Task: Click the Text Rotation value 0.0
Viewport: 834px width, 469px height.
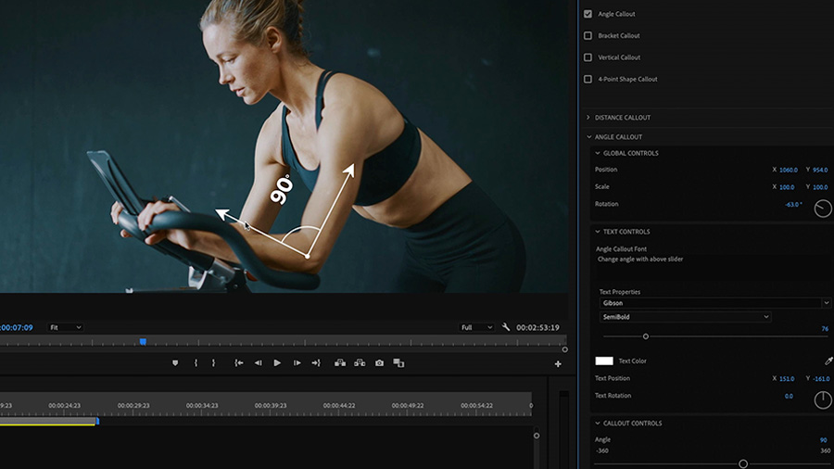Action: tap(789, 396)
